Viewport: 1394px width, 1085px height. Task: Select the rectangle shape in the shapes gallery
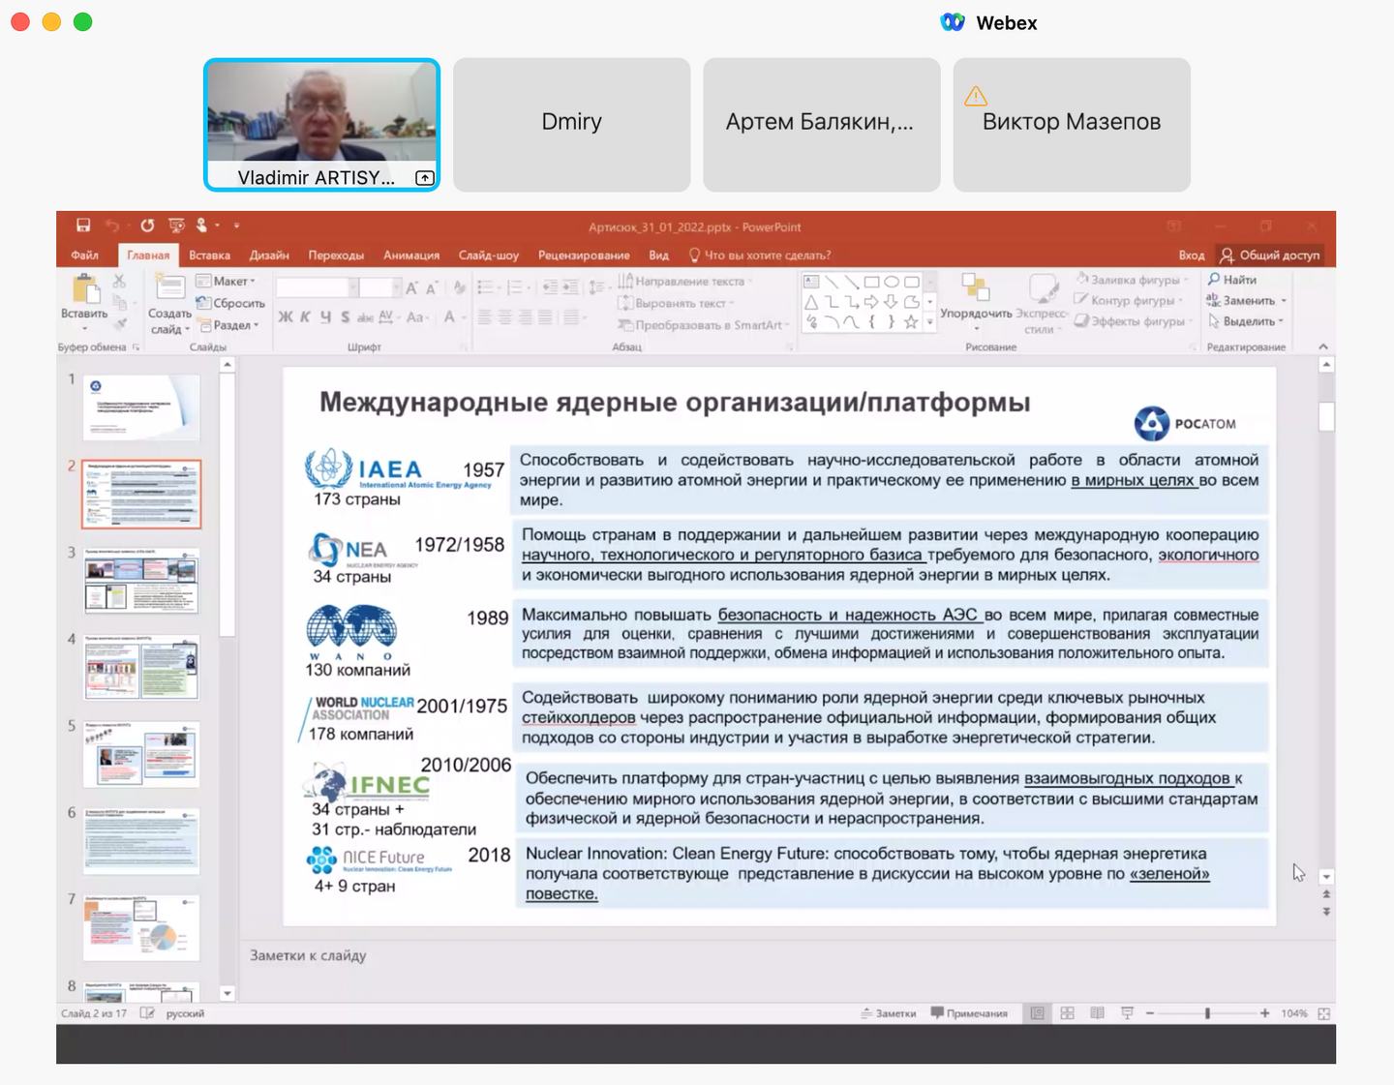[x=871, y=282]
